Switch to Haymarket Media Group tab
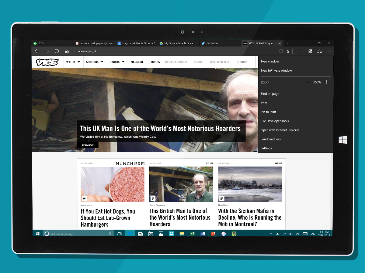The width and height of the screenshot is (365, 273). 136,43
